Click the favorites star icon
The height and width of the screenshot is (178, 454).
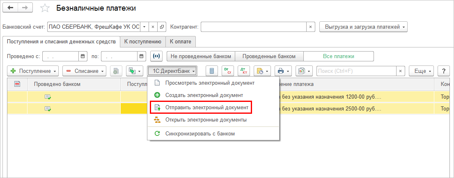45,8
